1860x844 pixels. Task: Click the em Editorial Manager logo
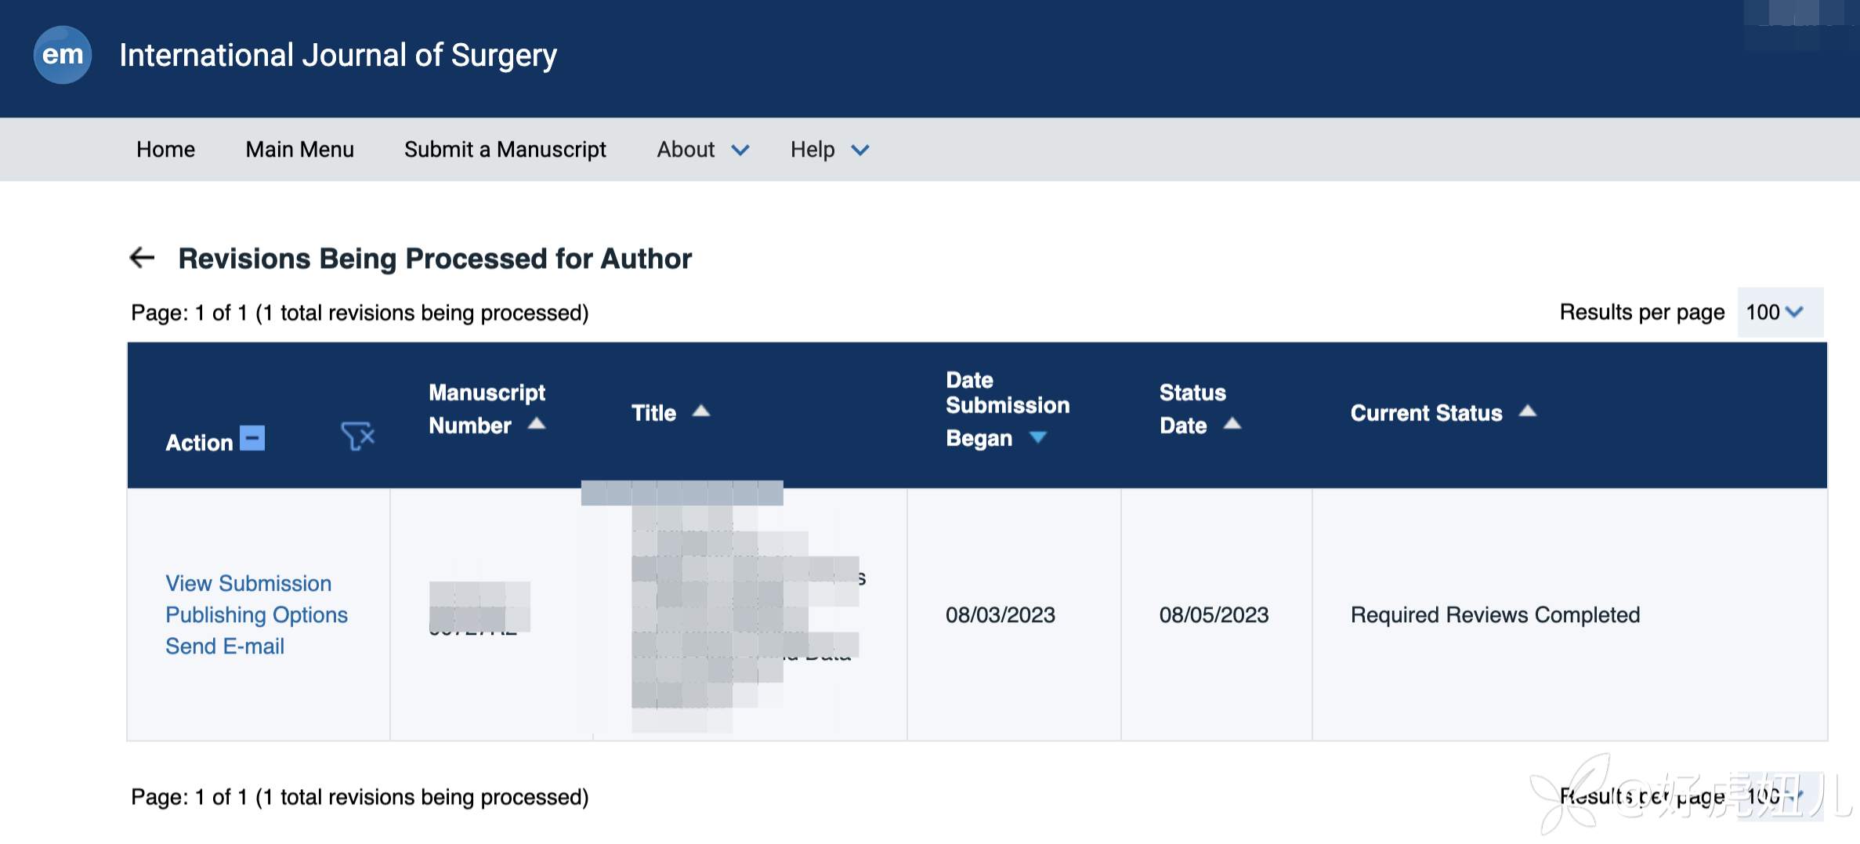coord(62,55)
